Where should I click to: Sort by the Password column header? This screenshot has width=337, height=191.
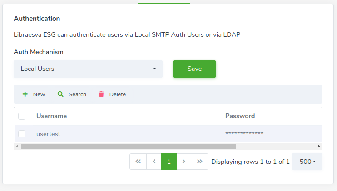pyautogui.click(x=240, y=116)
